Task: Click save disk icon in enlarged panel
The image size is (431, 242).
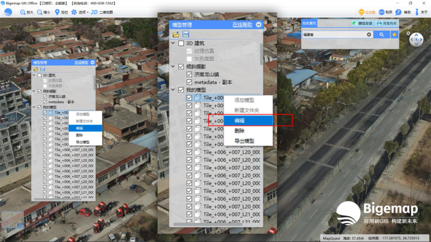Action: coord(186,34)
